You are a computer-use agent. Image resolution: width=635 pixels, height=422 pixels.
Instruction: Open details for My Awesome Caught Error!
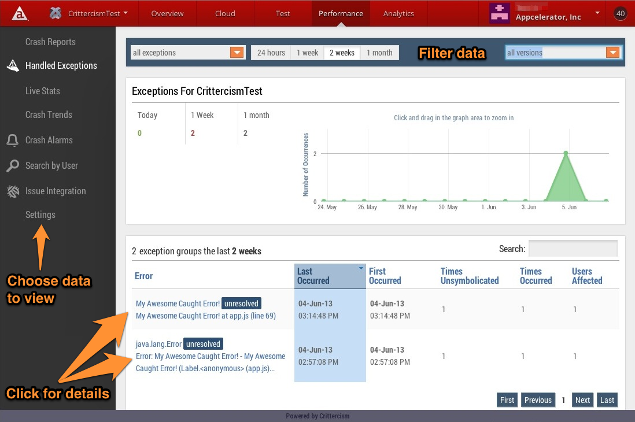click(x=178, y=303)
